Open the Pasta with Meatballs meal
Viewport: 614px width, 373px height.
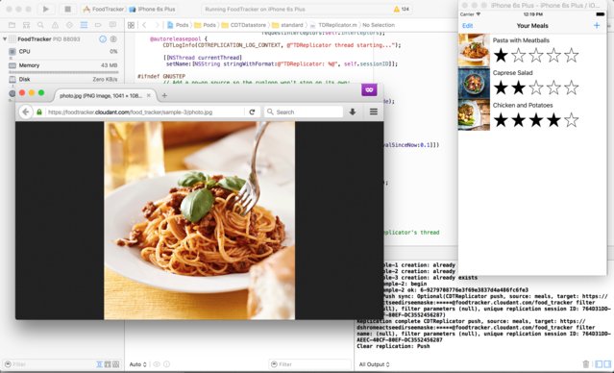(532, 50)
